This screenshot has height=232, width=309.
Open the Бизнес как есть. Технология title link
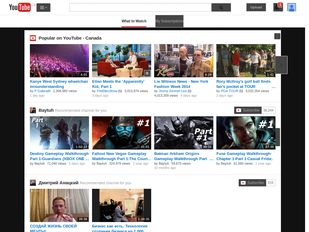pos(120,228)
